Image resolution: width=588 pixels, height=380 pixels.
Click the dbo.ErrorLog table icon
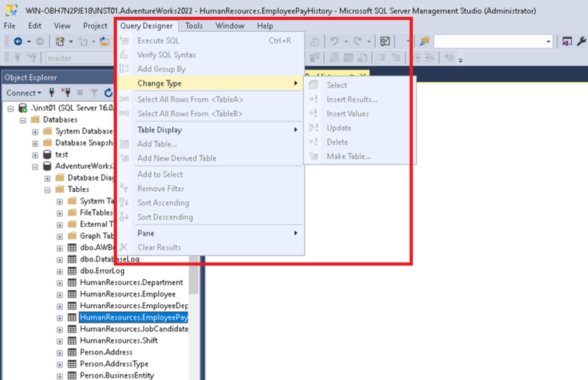(72, 271)
